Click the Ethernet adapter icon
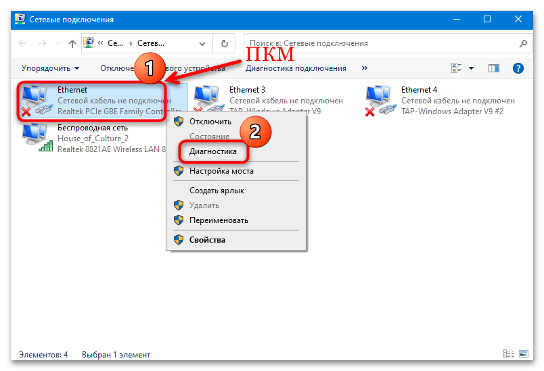This screenshot has width=544, height=371. pos(36,100)
